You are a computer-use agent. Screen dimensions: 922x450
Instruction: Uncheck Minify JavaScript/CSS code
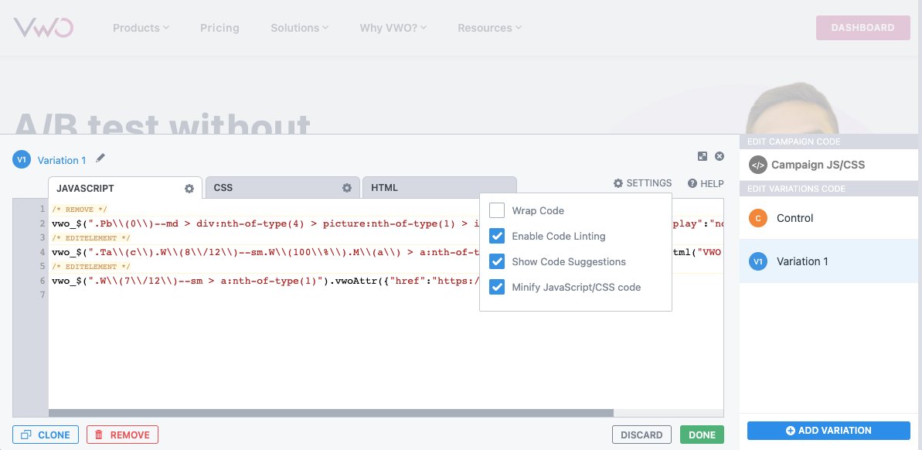(x=497, y=287)
